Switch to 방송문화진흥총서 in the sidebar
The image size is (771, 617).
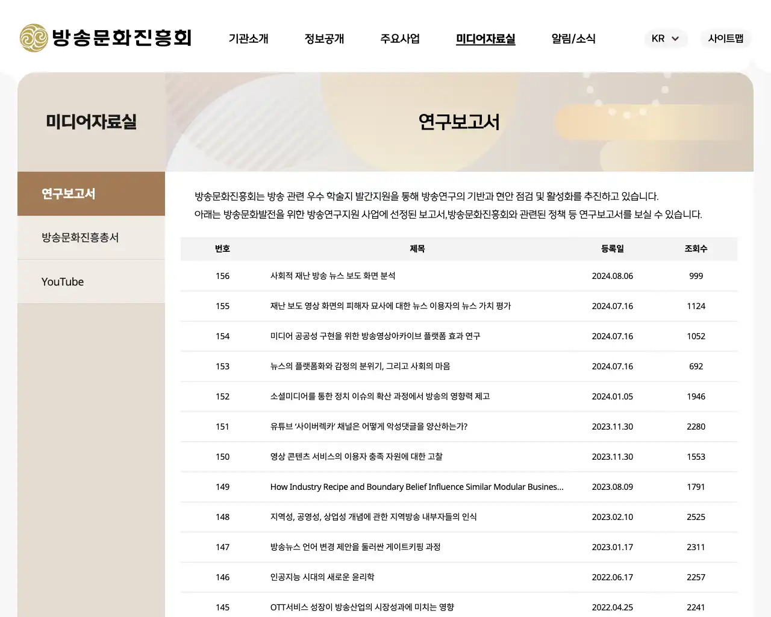click(x=80, y=237)
